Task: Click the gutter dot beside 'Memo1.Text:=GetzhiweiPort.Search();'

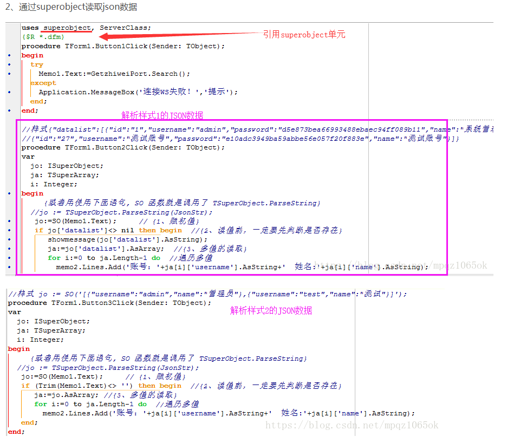Action: click(9, 74)
